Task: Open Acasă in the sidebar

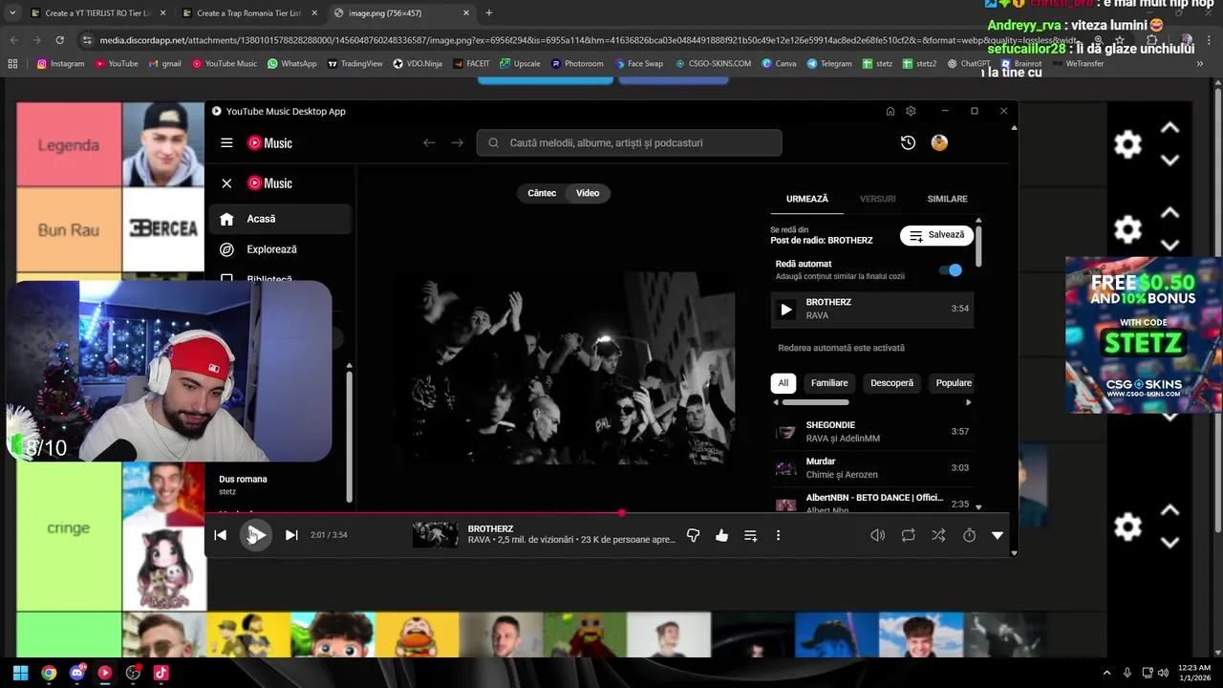Action: click(280, 219)
